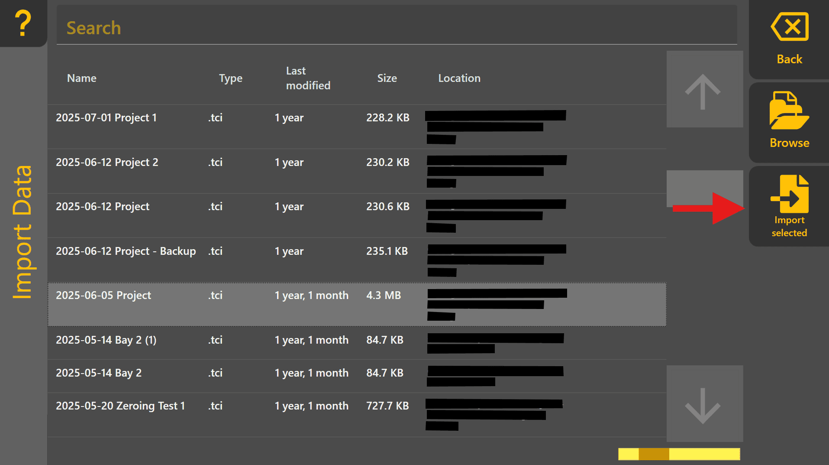Select the 2025-06-12 Project - Backup entry
The image size is (829, 465).
tap(357, 260)
